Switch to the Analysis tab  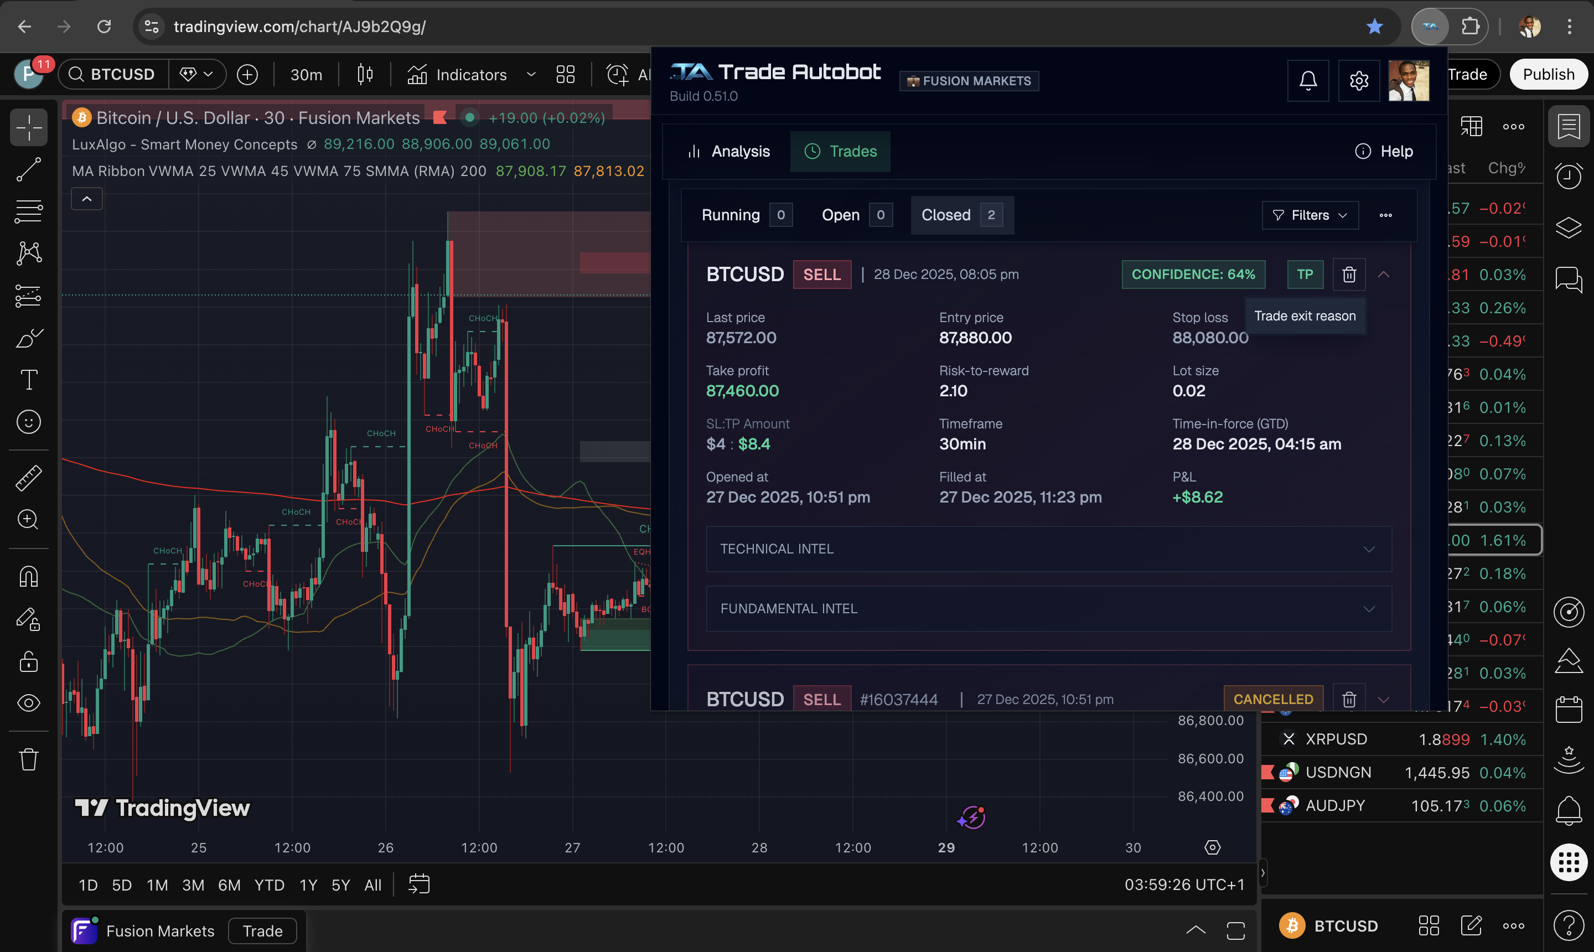(728, 152)
